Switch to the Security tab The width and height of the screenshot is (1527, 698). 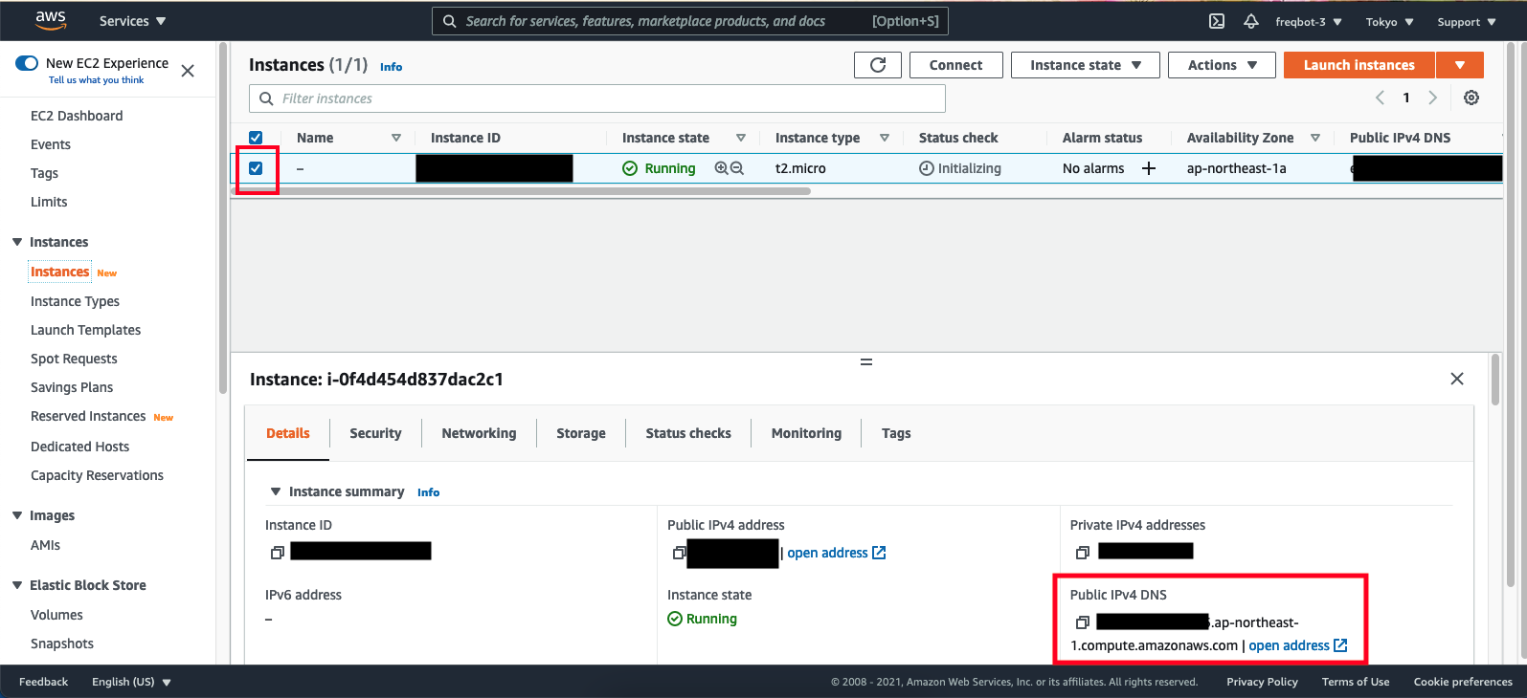375,433
